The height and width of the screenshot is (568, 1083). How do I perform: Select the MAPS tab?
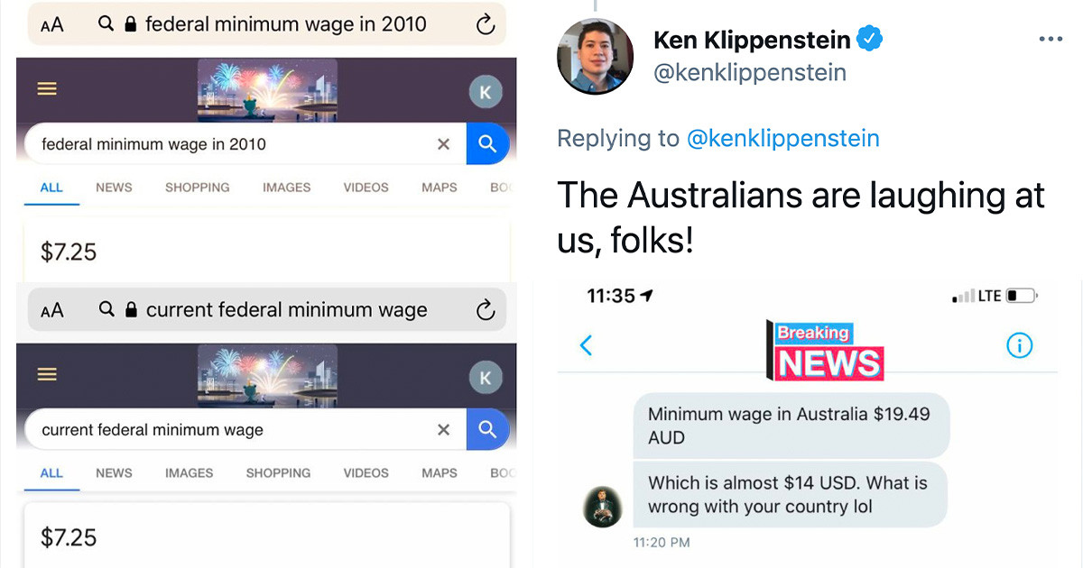pos(439,188)
